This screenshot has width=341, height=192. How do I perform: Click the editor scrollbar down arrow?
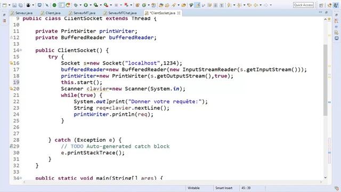[x=326, y=178]
